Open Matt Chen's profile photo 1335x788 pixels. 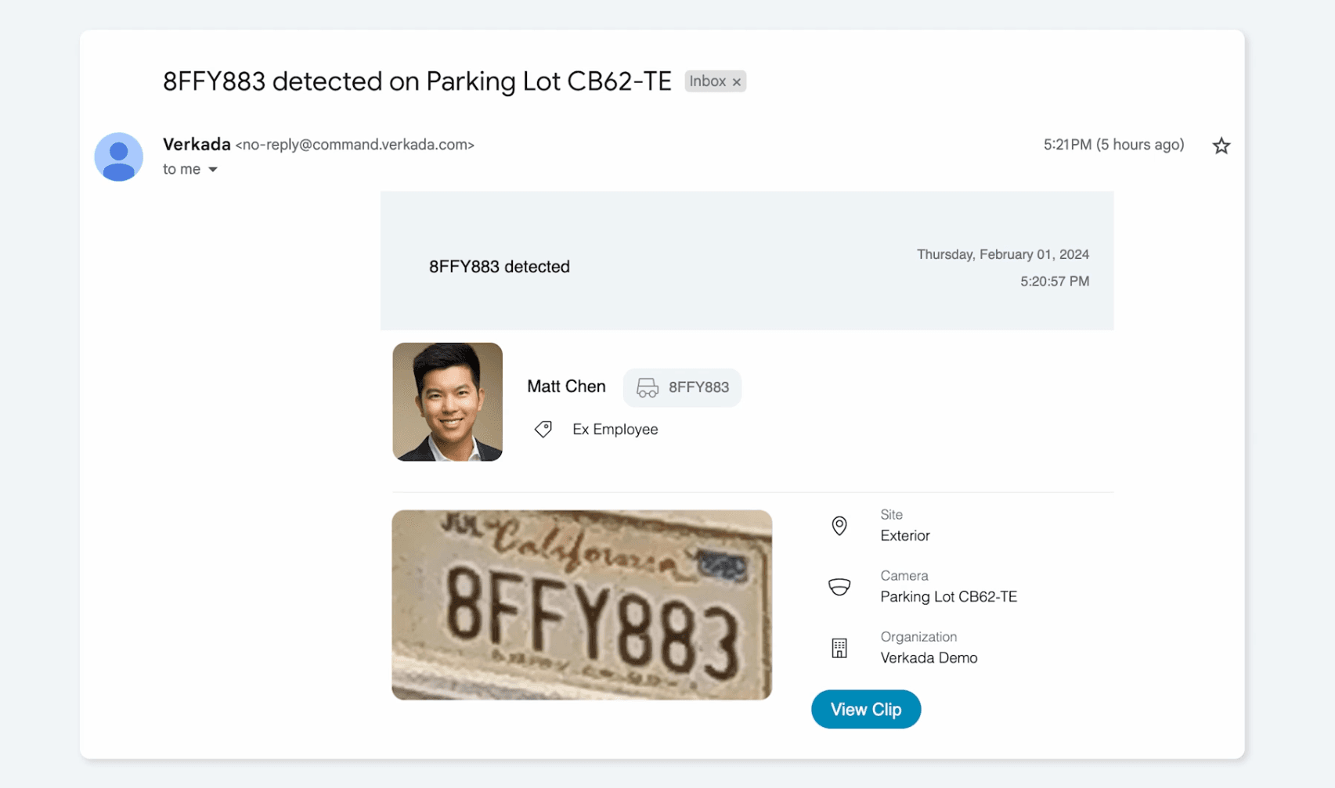tap(447, 401)
